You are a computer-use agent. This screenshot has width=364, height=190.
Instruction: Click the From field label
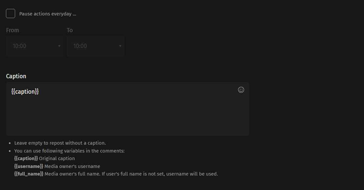(x=13, y=30)
